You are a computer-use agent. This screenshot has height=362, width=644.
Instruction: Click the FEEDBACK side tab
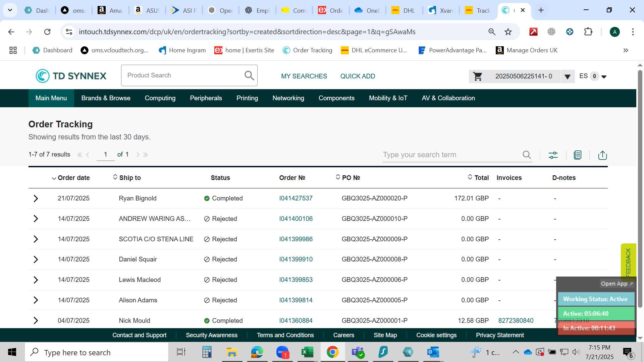[x=628, y=261]
